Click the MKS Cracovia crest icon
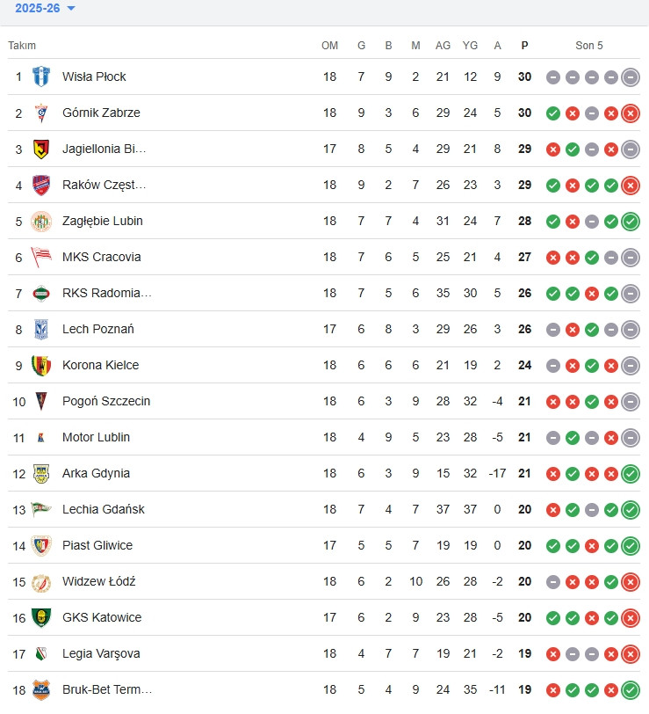 [41, 257]
